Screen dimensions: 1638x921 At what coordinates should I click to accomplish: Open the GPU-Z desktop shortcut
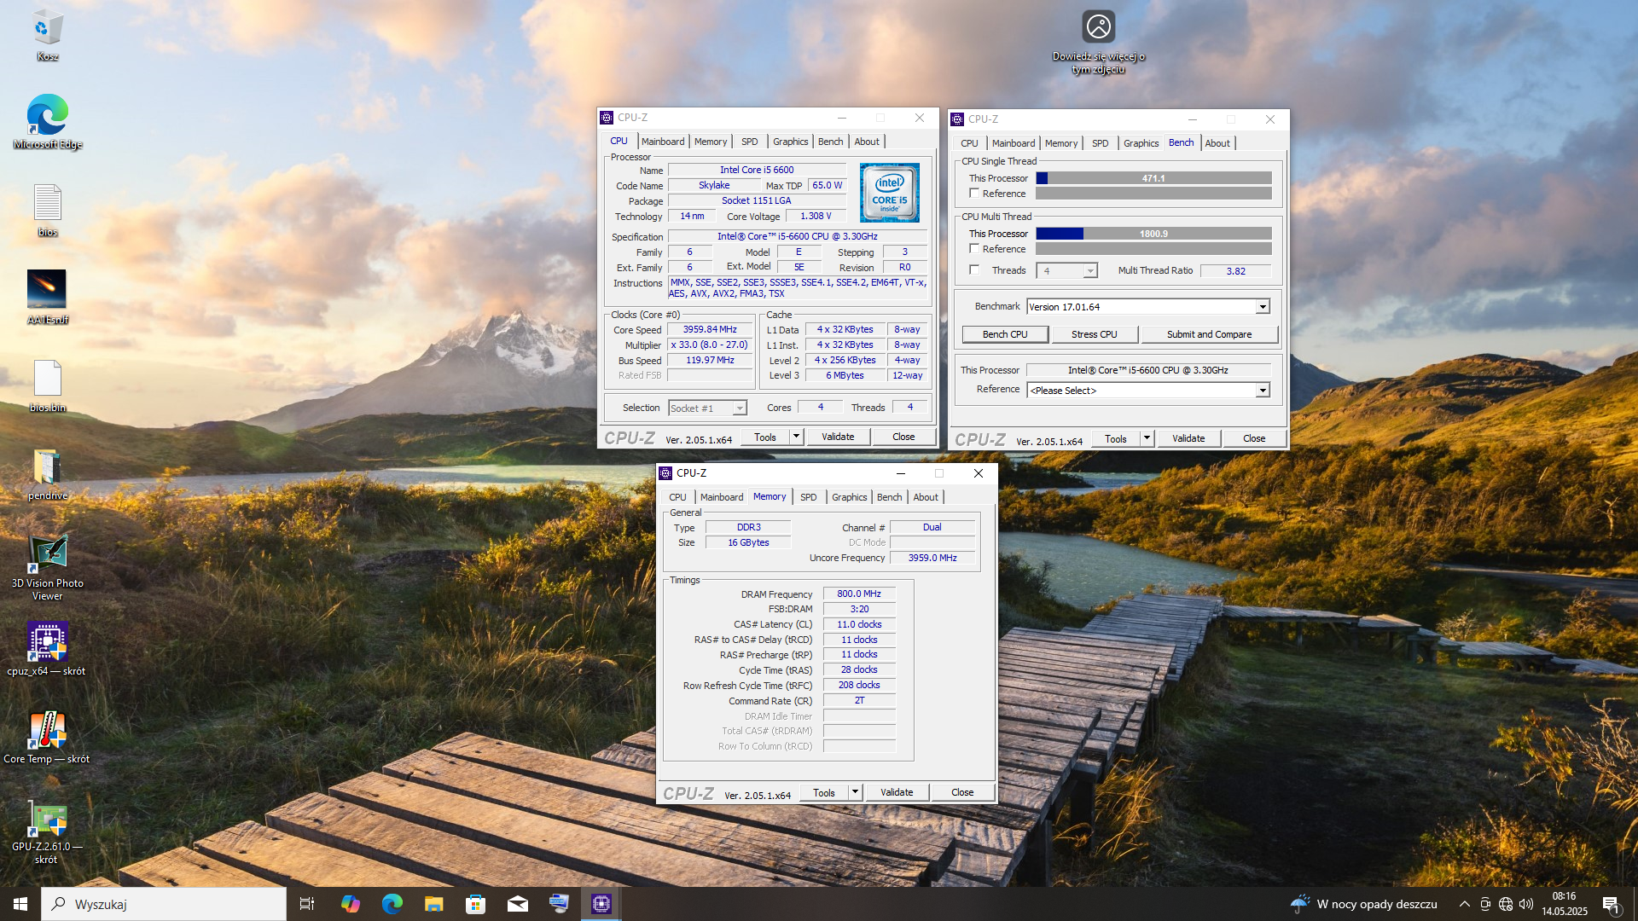pyautogui.click(x=47, y=820)
